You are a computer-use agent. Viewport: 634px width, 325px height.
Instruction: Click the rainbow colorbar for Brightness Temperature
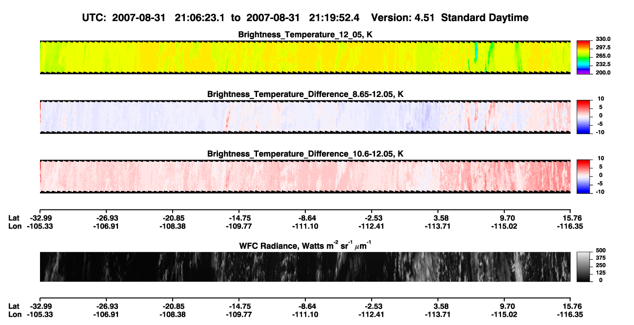pyautogui.click(x=583, y=57)
